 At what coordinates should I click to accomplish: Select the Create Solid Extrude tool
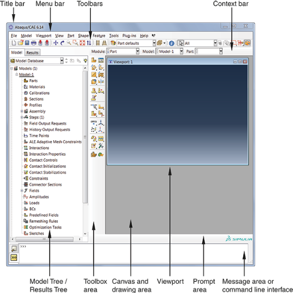94,67
